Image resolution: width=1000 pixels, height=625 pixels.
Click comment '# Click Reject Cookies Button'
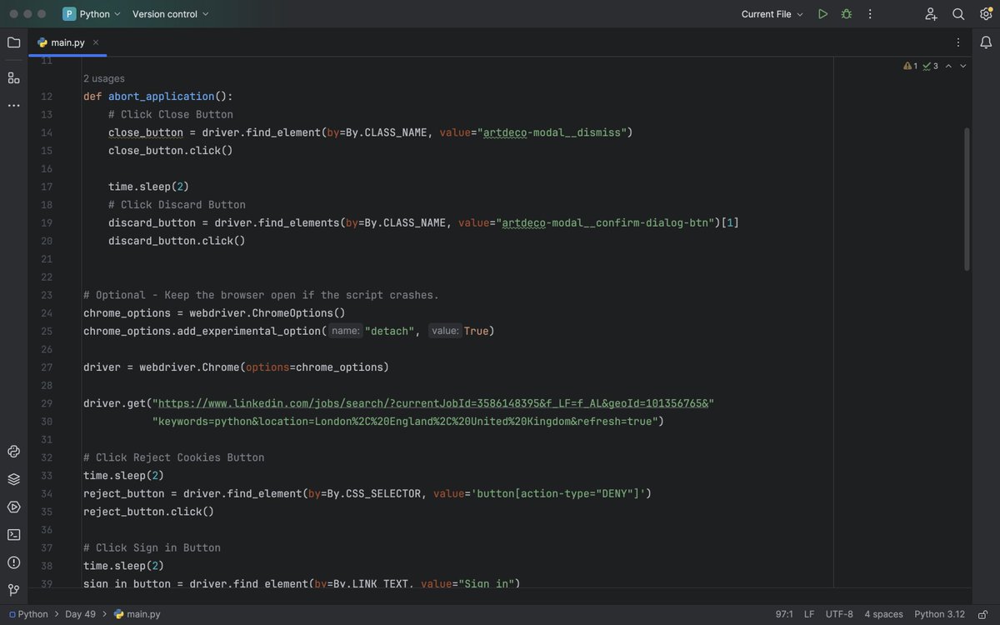(173, 457)
